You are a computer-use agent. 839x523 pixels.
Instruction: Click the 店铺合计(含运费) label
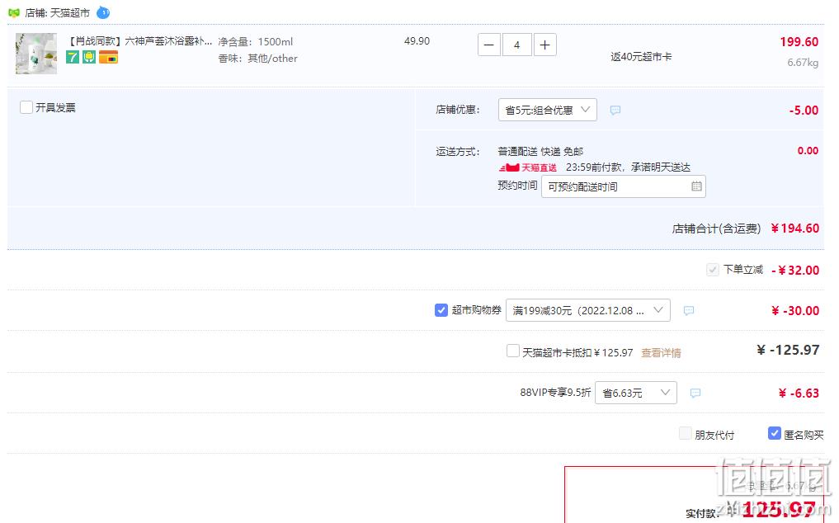point(716,229)
